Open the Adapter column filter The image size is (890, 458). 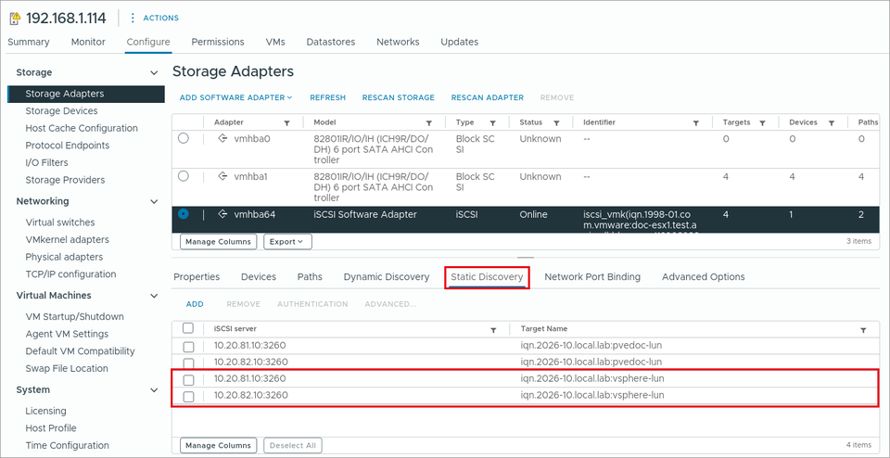[287, 122]
